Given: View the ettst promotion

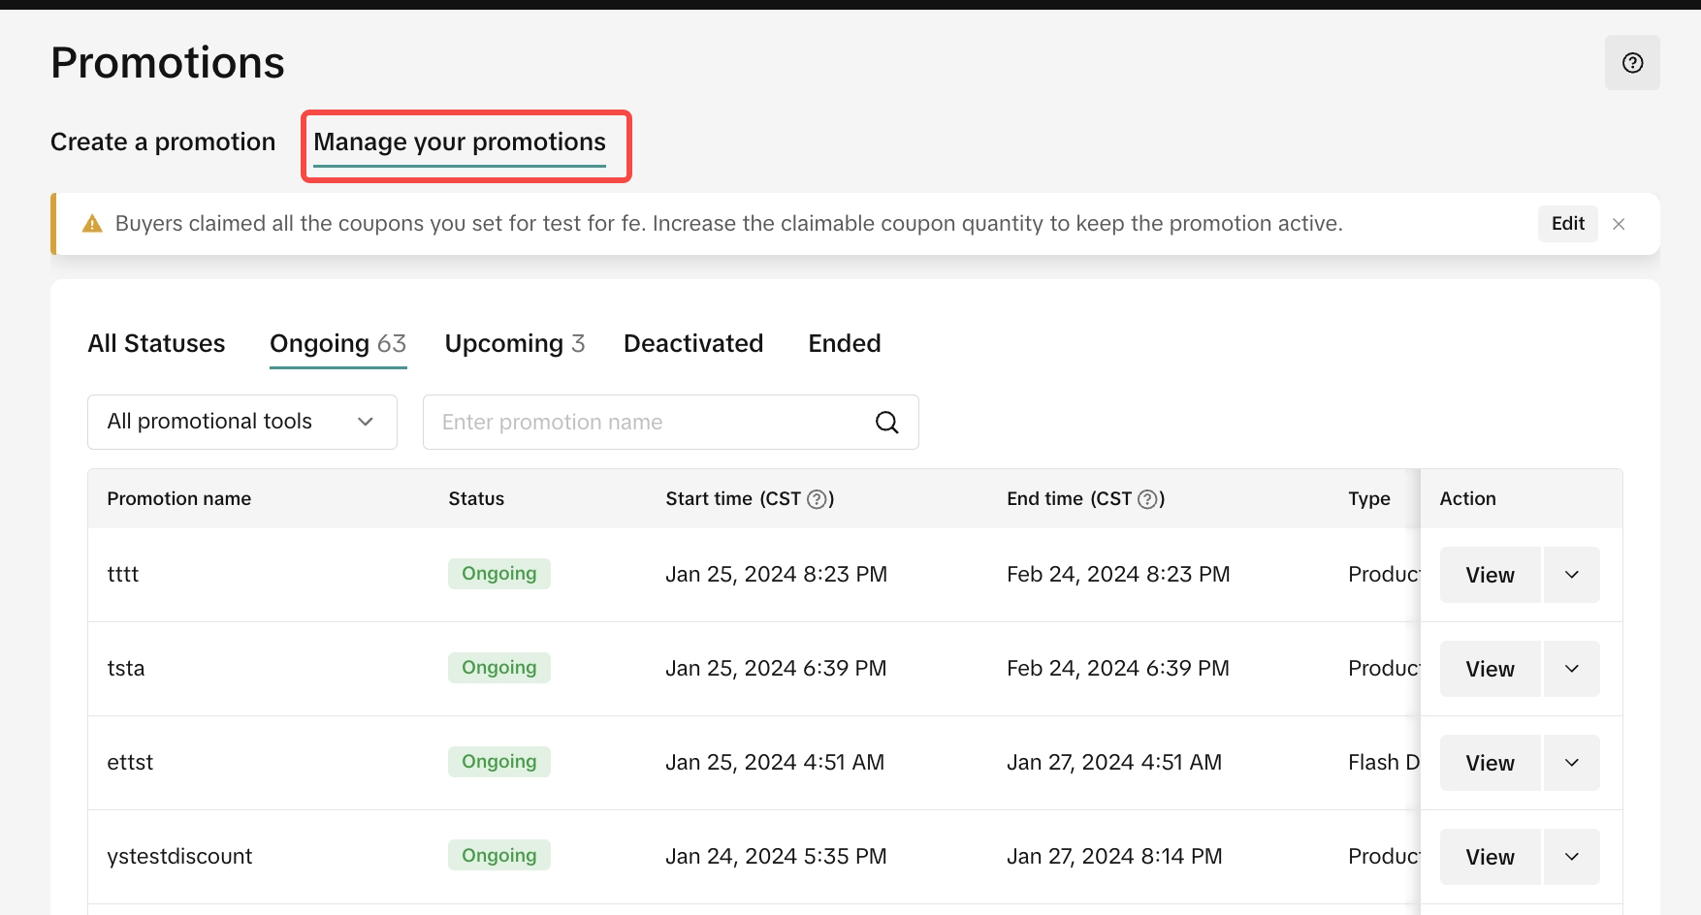Looking at the screenshot, I should 1490,763.
